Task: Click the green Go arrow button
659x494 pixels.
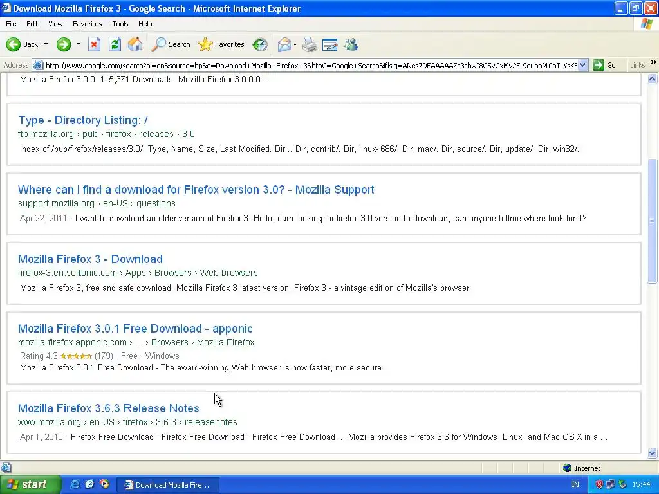Action: point(605,65)
